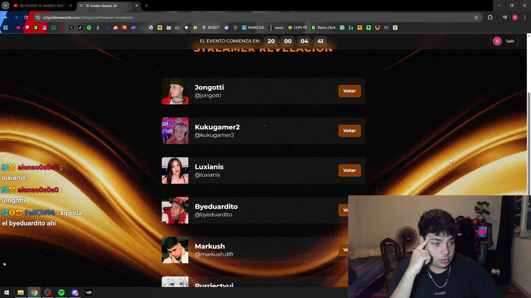
Task: Bookmark this page with star icon
Action: (476, 17)
